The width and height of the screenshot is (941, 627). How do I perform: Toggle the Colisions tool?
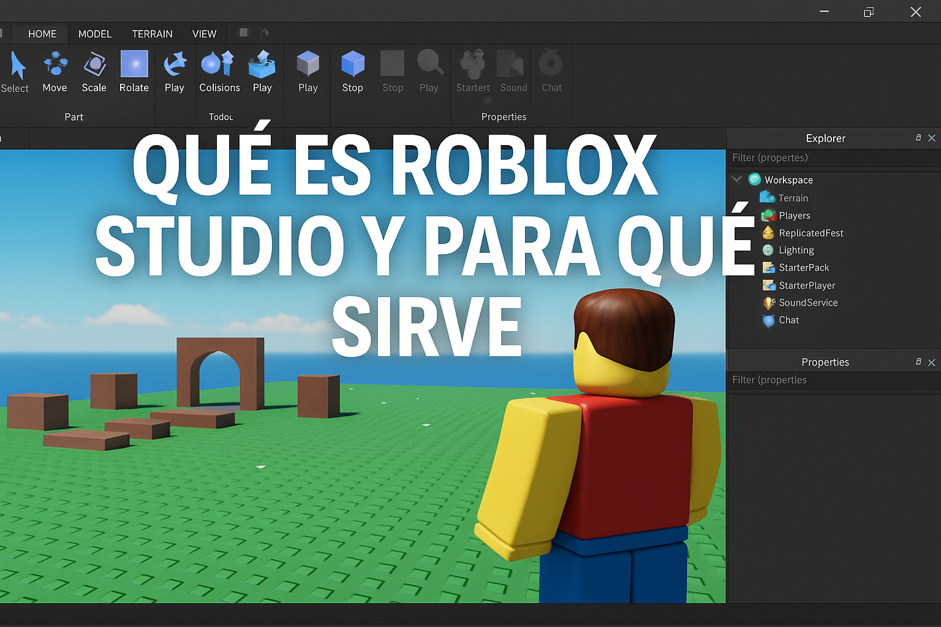[219, 64]
